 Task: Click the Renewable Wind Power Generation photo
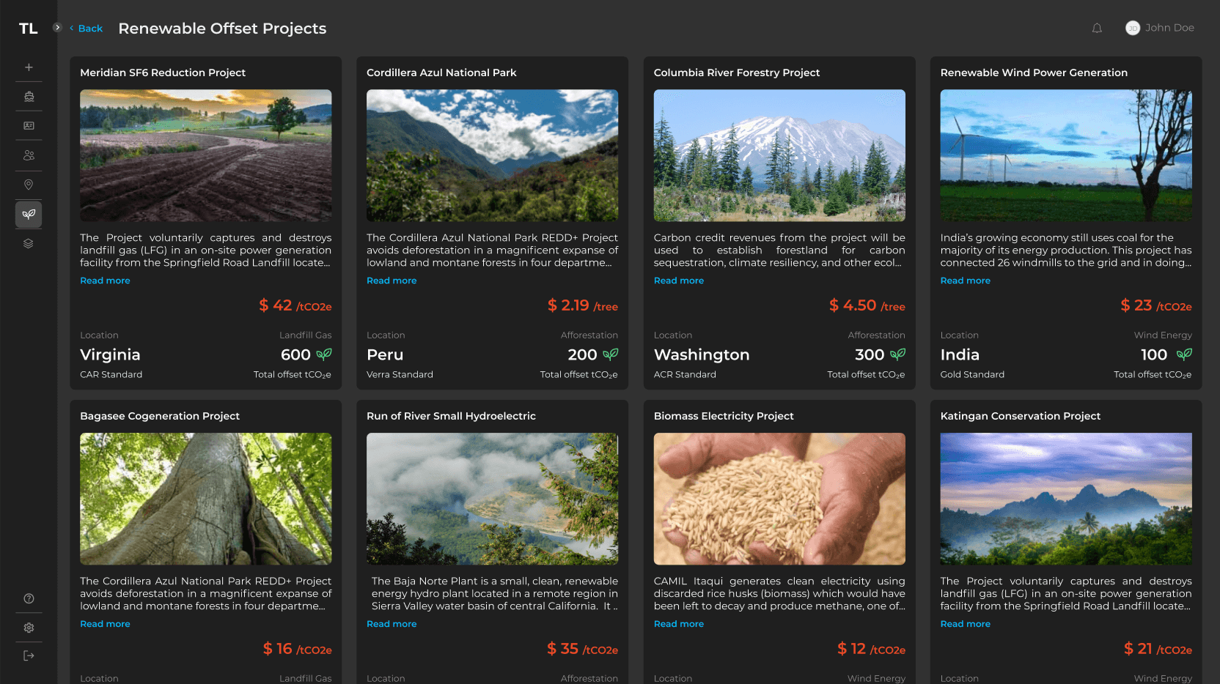(x=1065, y=155)
